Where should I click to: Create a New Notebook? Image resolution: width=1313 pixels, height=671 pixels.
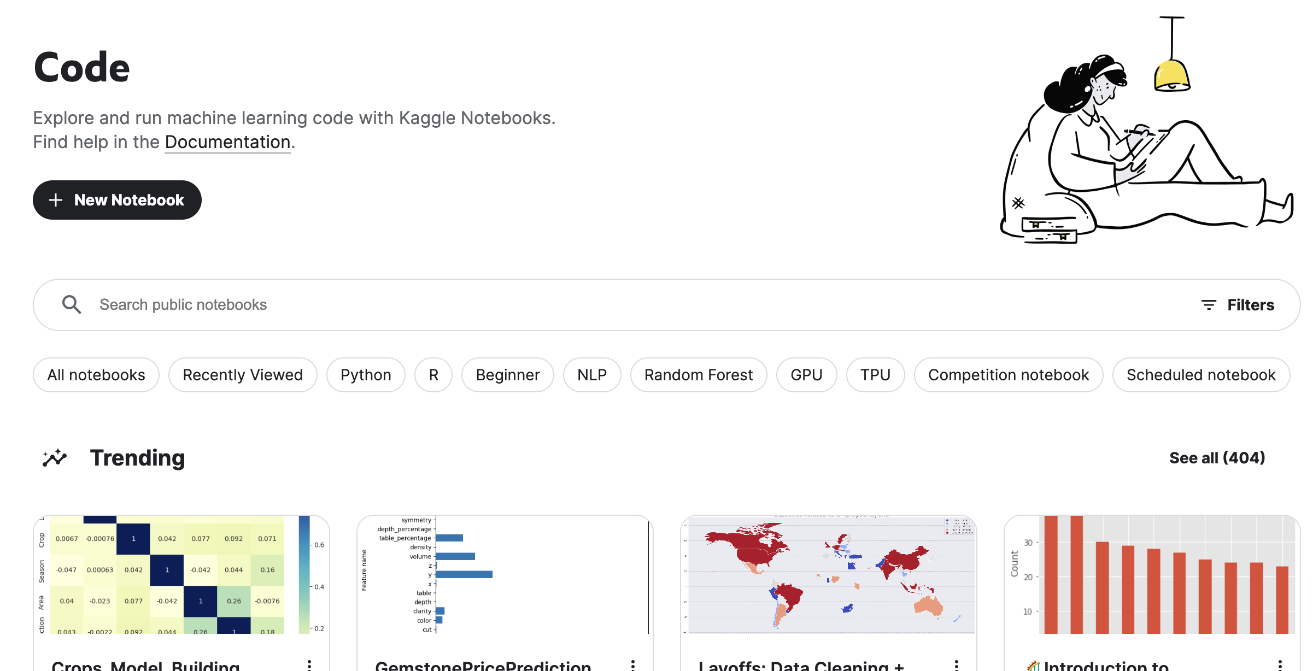pyautogui.click(x=129, y=200)
